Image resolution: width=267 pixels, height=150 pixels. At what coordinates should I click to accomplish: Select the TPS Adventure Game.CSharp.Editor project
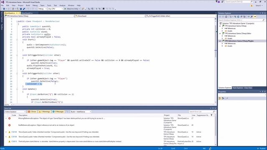pyautogui.click(x=237, y=33)
